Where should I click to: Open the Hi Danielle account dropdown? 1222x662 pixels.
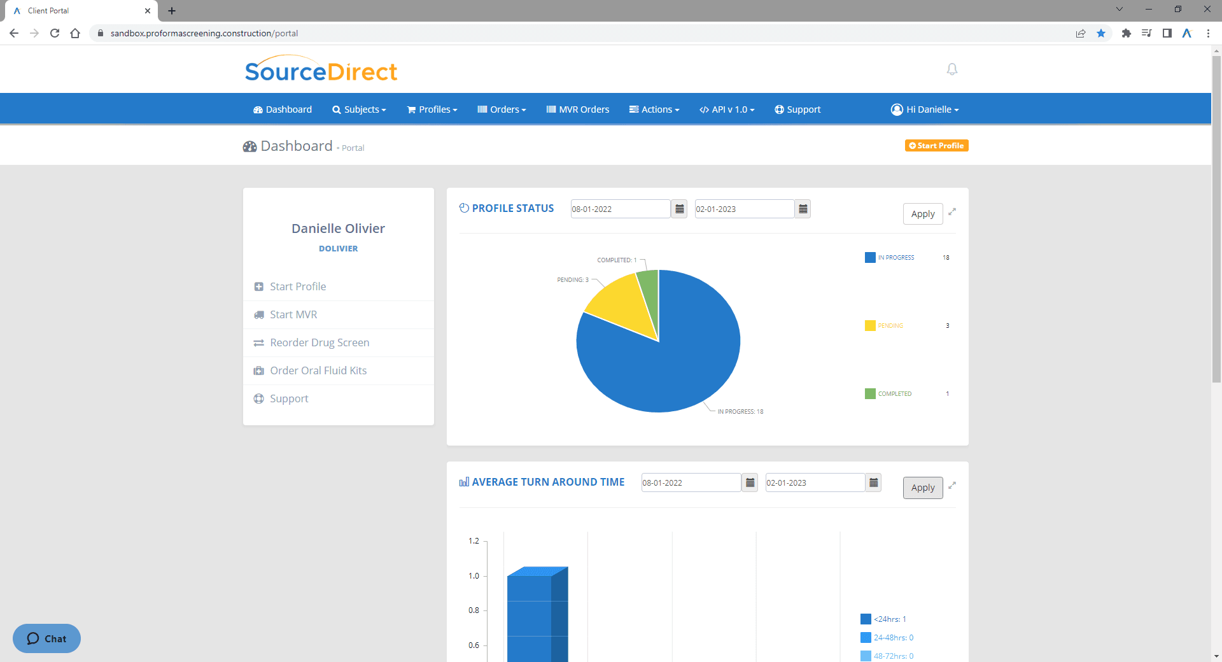[x=924, y=109]
